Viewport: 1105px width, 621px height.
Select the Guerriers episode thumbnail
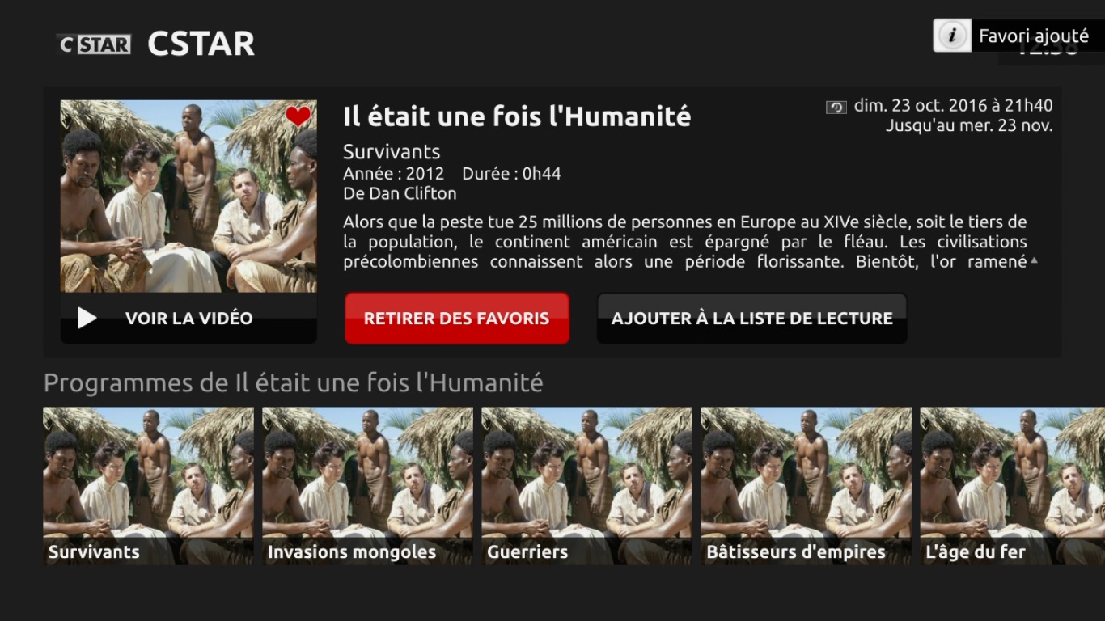pos(586,486)
